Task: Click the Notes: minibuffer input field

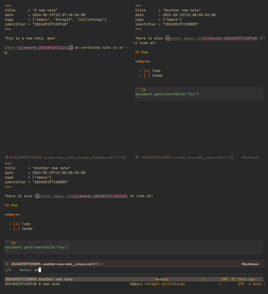Action: [38, 270]
